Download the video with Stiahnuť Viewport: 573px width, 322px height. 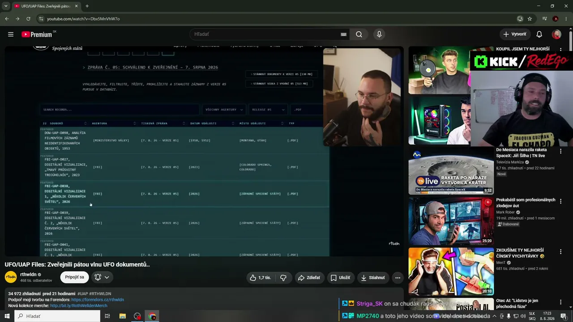[373, 278]
